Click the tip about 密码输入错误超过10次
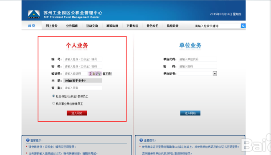This screenshot has height=155, width=271. point(63,153)
